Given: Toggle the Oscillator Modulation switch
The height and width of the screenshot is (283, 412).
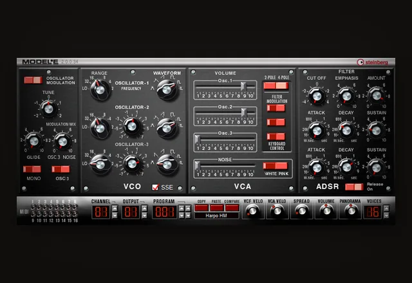Looking at the screenshot, I should [x=33, y=80].
